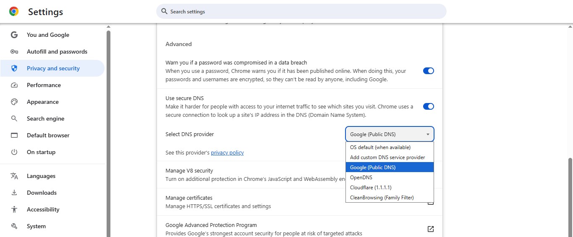Open Search engine settings

52,118
